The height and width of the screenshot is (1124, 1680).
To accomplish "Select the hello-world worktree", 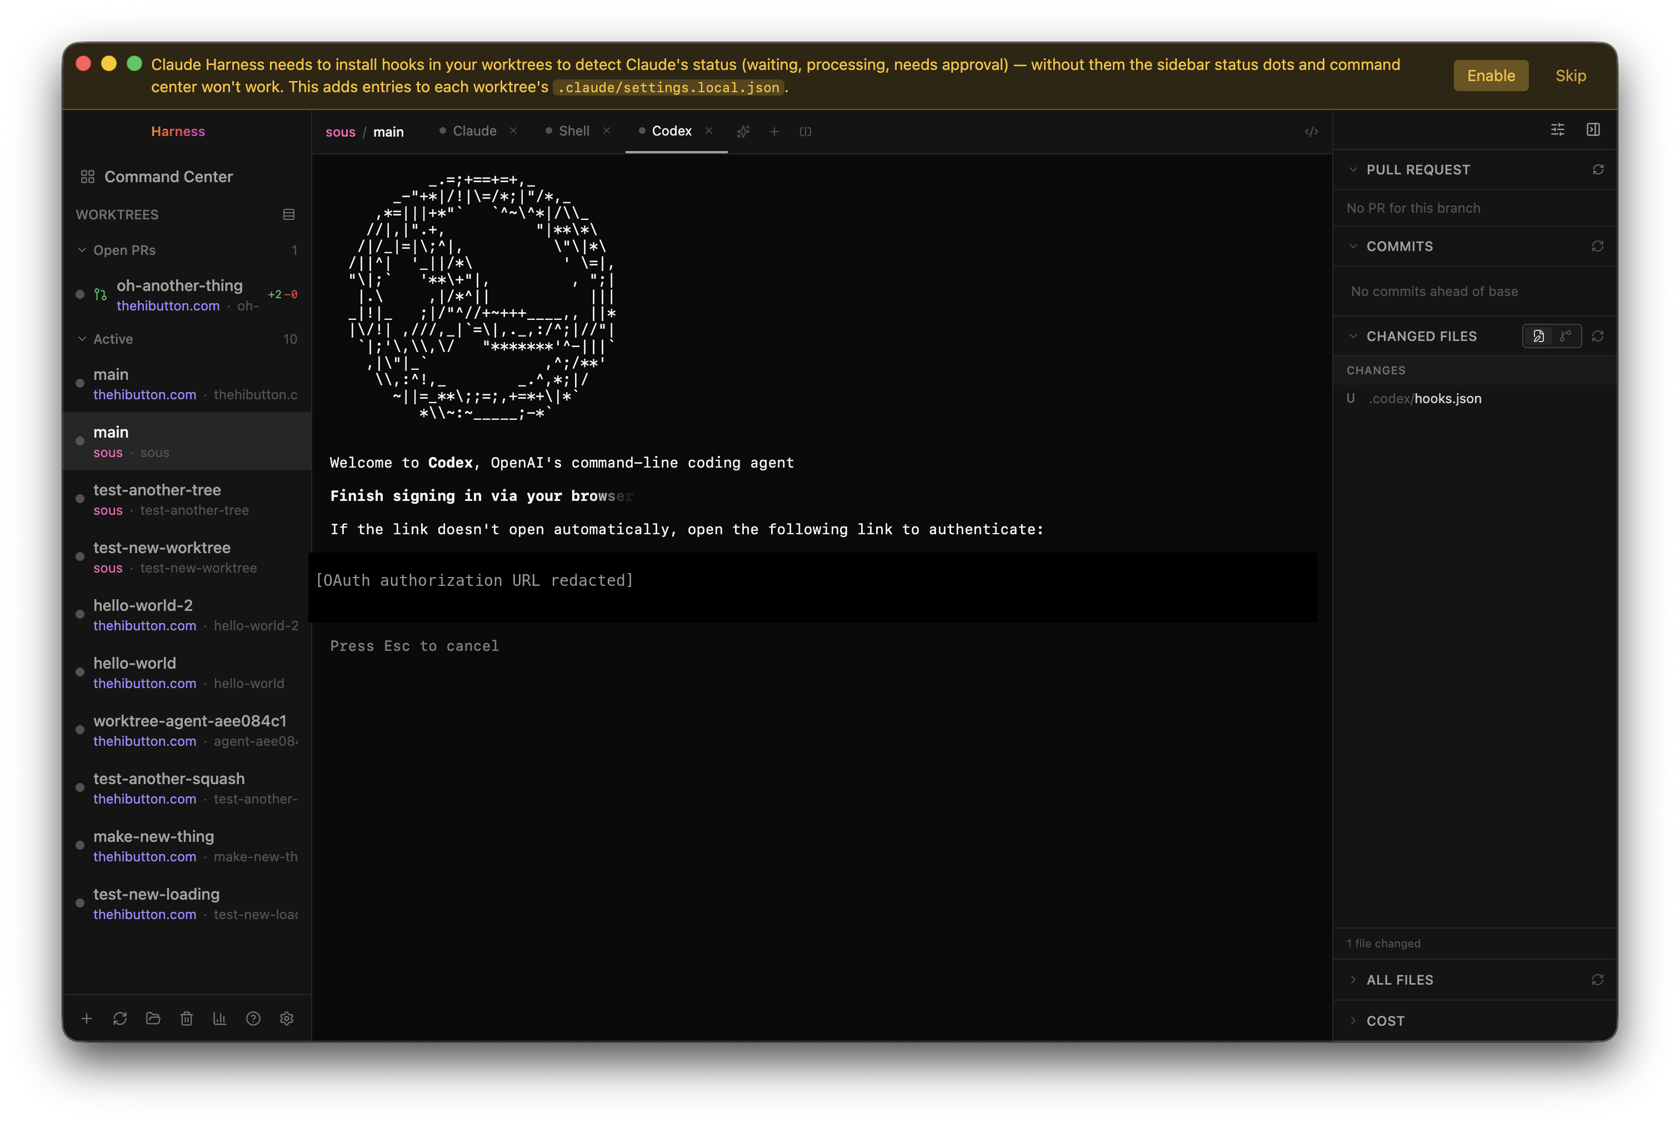I will point(187,673).
